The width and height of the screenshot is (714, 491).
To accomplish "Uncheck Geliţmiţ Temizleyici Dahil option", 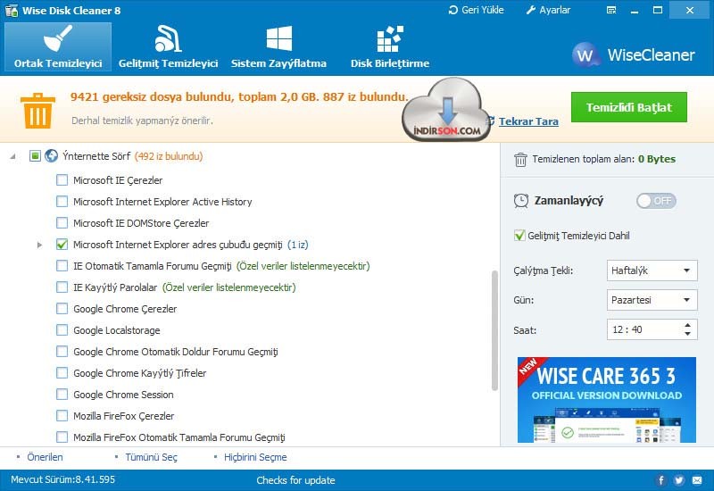I will tap(519, 236).
